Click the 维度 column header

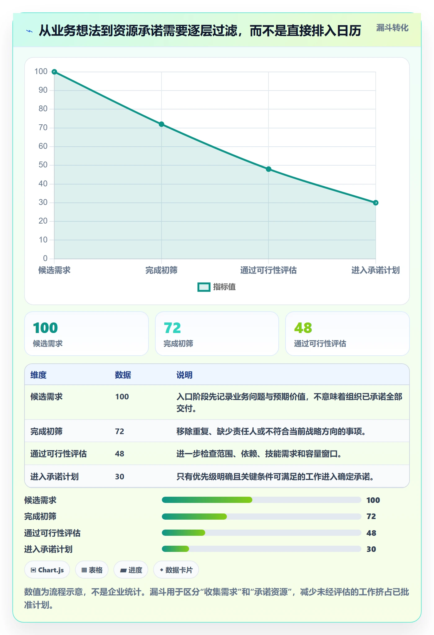pos(38,375)
